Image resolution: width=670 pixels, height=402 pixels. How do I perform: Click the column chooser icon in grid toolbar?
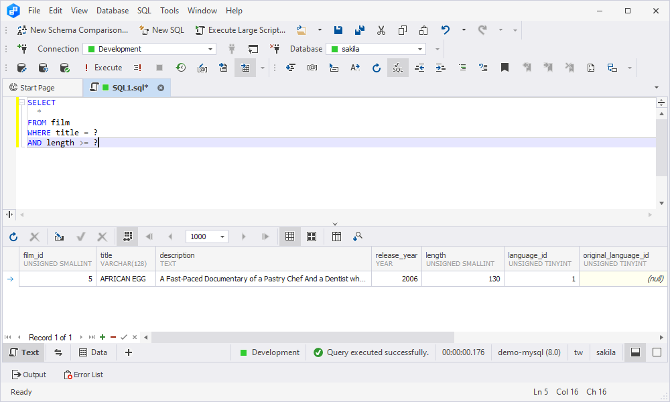tap(336, 237)
